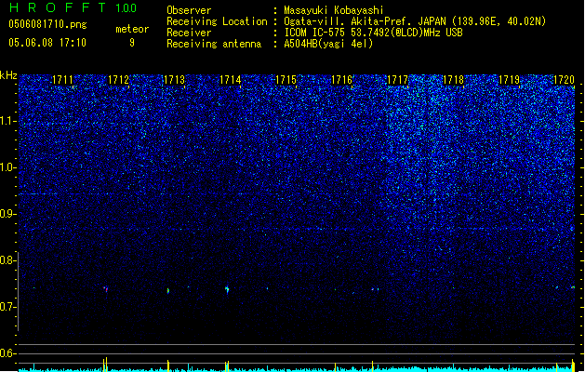Click the Observer field label
The image size is (585, 372).
tap(189, 10)
